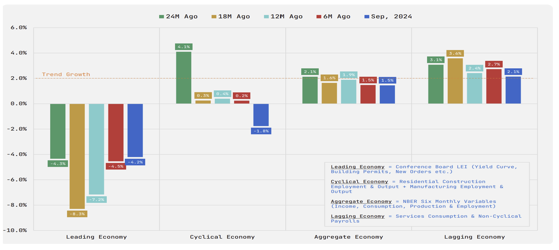Click the underlined Cyclical Economy definition term

point(359,181)
